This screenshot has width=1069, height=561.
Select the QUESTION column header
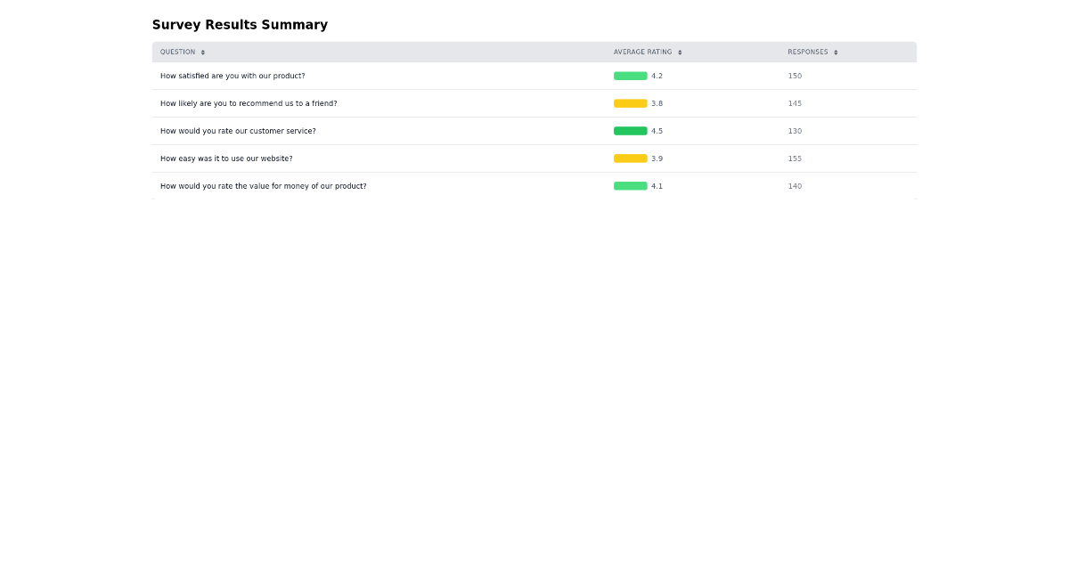click(x=178, y=52)
